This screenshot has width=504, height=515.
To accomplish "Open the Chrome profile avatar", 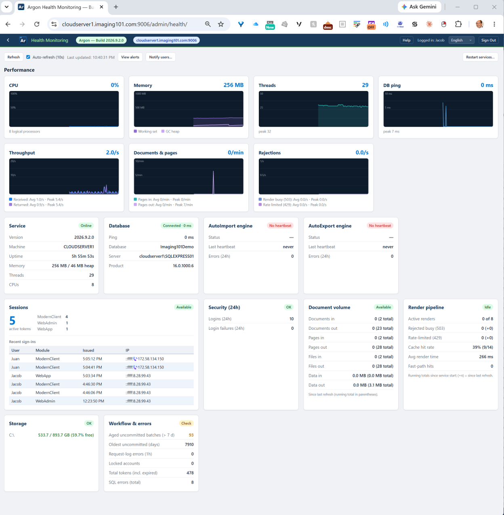I will (x=480, y=24).
